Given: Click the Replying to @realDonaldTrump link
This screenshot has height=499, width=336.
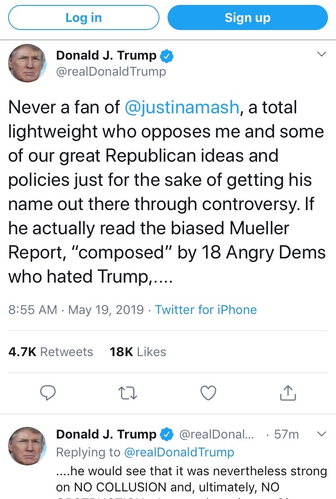Looking at the screenshot, I should point(178,452).
